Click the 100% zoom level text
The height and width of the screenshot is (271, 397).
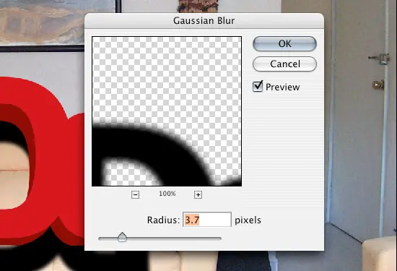167,194
